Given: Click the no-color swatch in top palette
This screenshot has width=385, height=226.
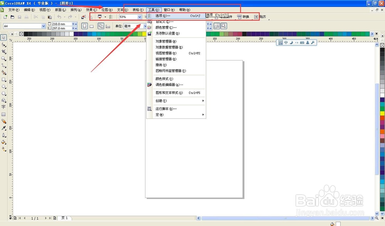Looking at the screenshot, I should [22, 34].
